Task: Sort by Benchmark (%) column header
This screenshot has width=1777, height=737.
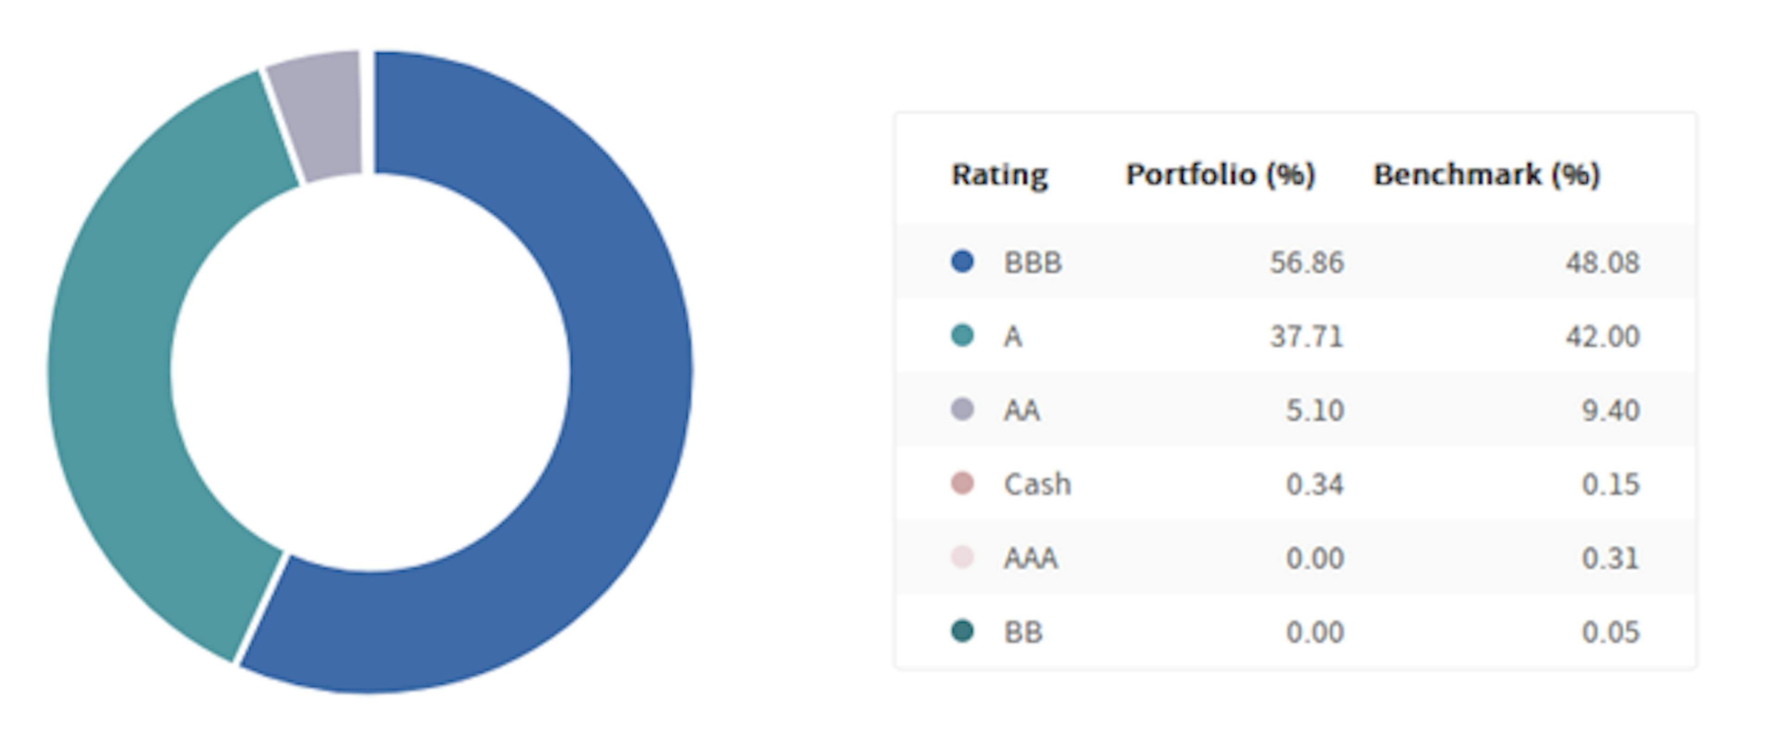Action: tap(1486, 174)
